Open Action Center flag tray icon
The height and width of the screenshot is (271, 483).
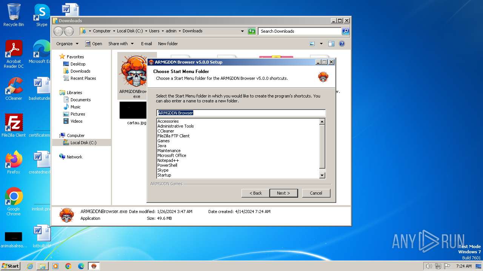447,266
